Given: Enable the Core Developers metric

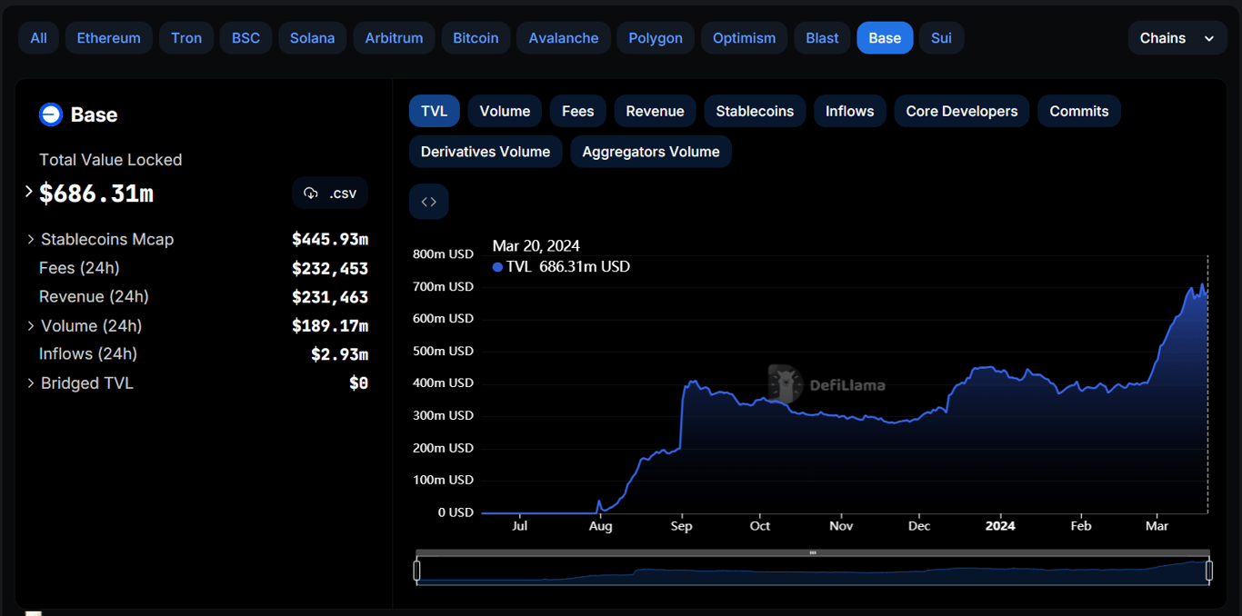Looking at the screenshot, I should pos(961,111).
